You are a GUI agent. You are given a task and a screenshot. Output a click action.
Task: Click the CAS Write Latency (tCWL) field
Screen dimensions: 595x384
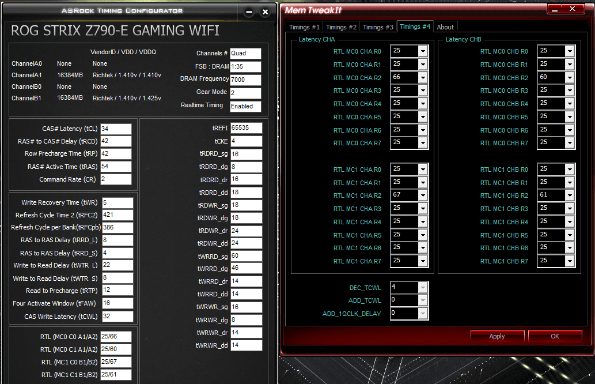(x=118, y=316)
